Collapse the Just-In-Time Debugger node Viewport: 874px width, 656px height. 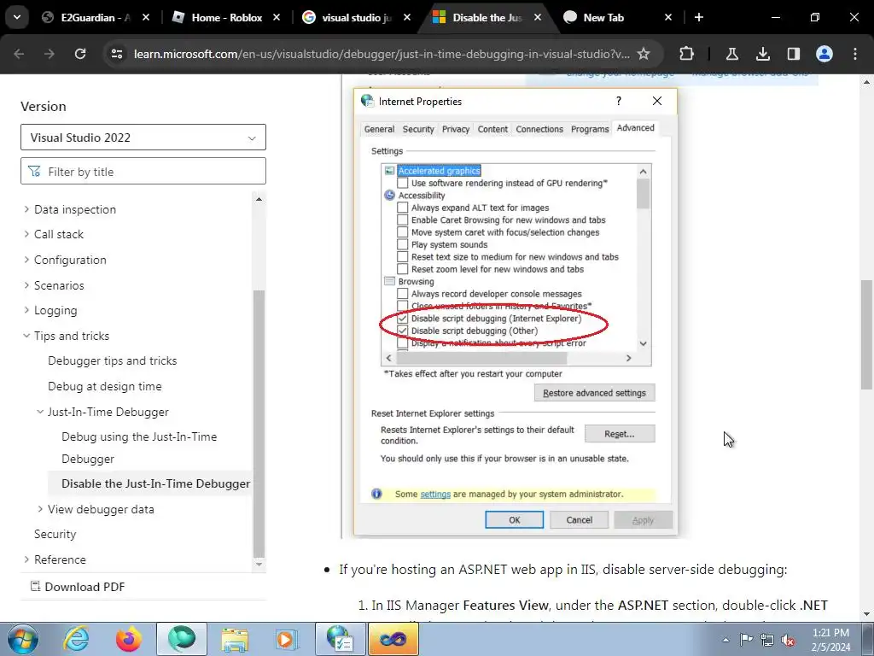(40, 412)
